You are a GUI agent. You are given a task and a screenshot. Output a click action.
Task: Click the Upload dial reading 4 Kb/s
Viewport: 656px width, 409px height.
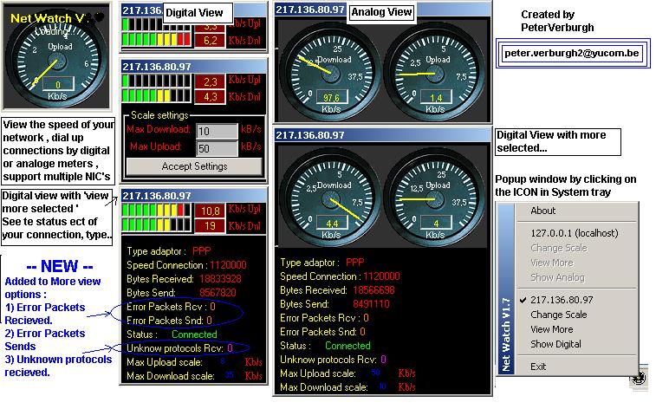tap(435, 199)
